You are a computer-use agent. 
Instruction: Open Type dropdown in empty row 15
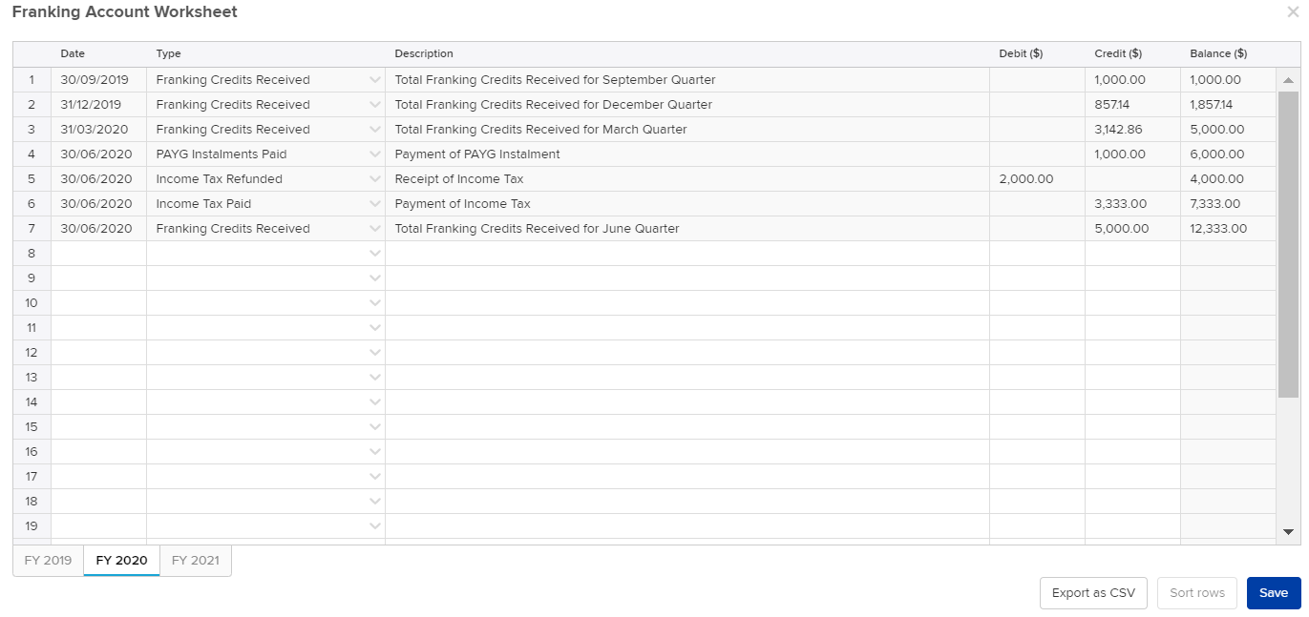tap(375, 427)
